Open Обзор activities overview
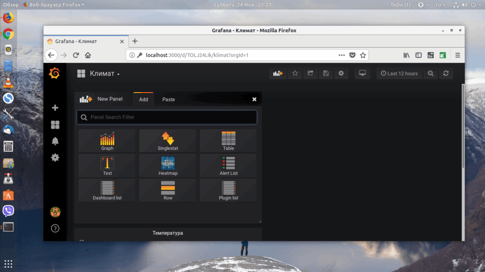The height and width of the screenshot is (272, 485). click(x=11, y=5)
